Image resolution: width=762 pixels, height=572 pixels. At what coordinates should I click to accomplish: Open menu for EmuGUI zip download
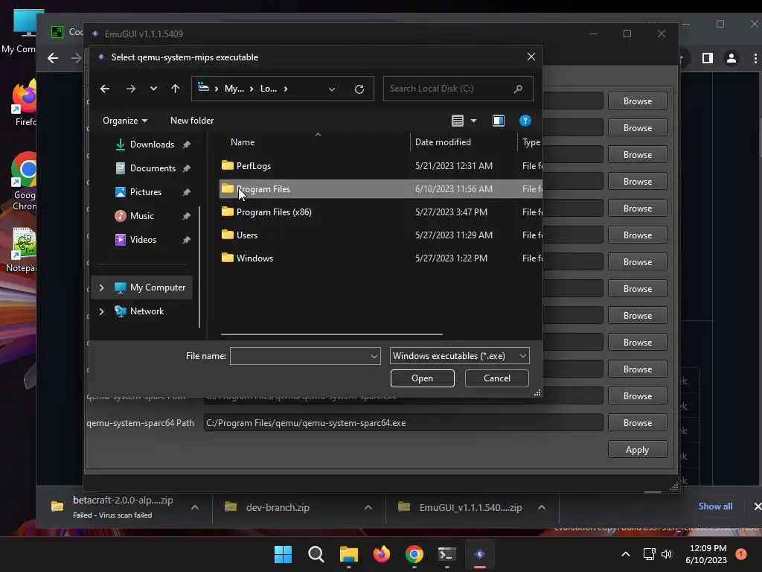tap(542, 507)
